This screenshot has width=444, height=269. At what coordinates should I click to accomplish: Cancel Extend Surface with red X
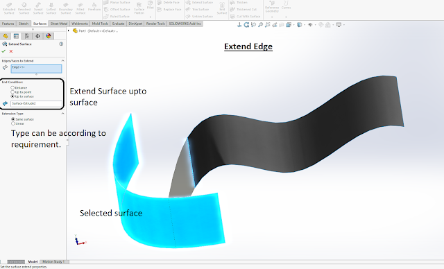pyautogui.click(x=11, y=51)
